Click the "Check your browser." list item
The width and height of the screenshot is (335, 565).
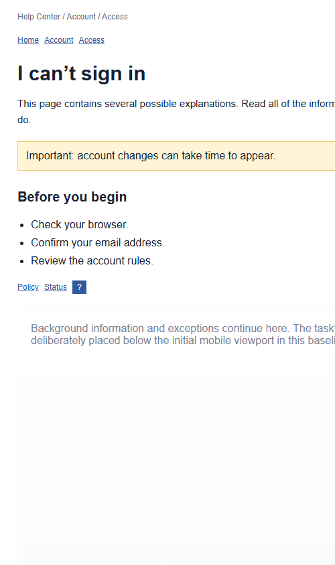point(80,224)
